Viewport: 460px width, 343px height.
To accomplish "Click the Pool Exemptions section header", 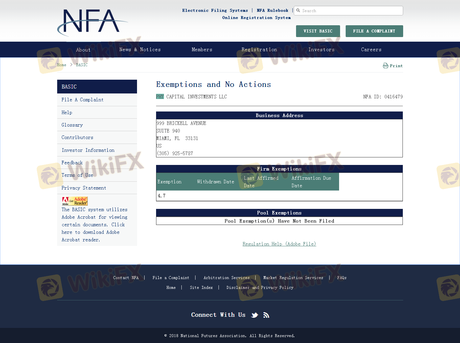I will tap(279, 213).
